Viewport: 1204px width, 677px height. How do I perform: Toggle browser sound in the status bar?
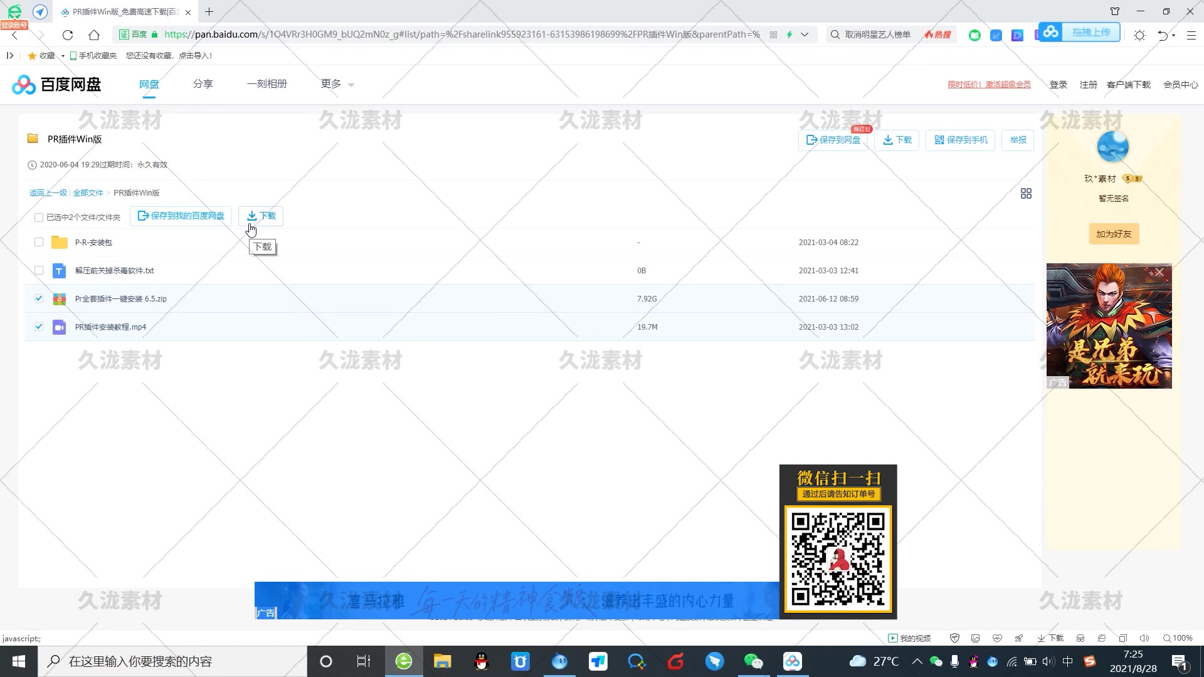1144,638
